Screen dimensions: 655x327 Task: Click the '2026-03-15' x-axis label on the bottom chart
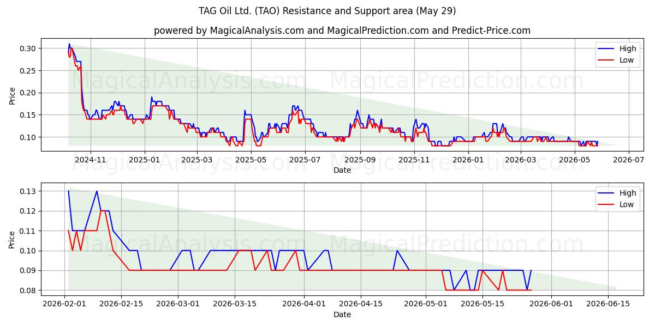234,304
